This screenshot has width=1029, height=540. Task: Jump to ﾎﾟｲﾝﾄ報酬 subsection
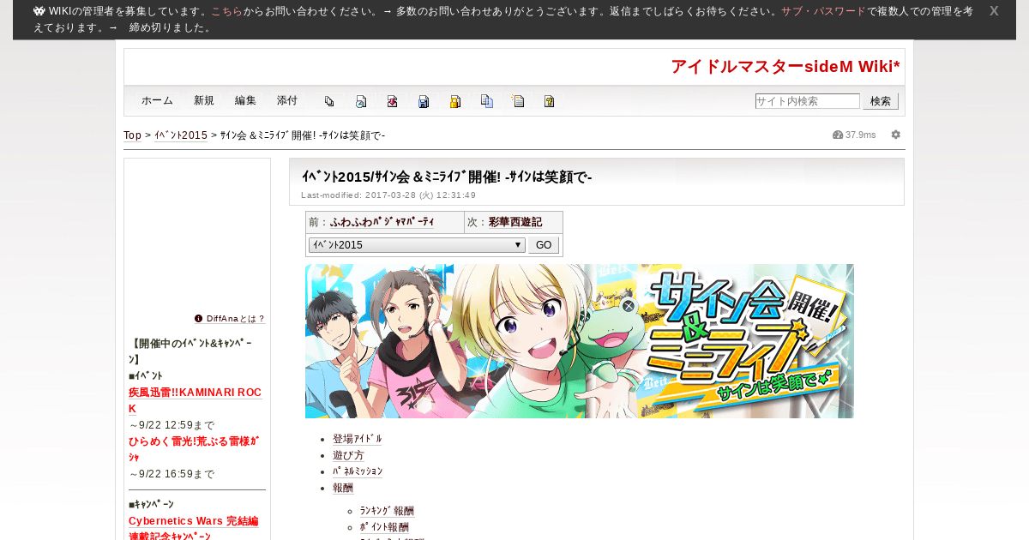point(384,527)
